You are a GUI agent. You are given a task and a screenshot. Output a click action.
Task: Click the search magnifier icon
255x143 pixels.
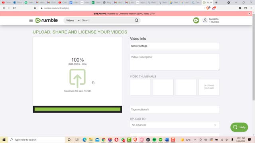coord(137,20)
